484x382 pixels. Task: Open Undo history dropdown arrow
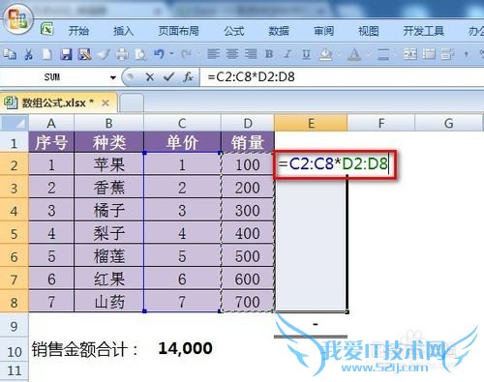click(x=171, y=54)
